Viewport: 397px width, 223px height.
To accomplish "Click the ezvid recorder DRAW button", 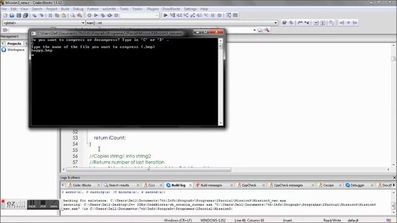I will click(x=54, y=204).
